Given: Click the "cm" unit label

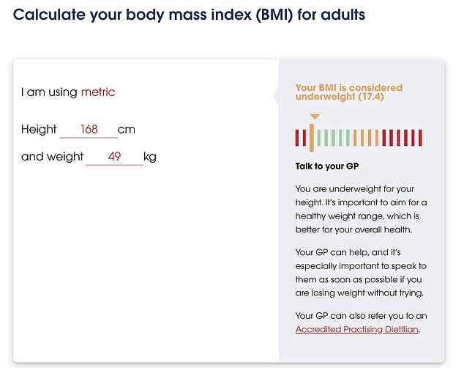Looking at the screenshot, I should [127, 130].
